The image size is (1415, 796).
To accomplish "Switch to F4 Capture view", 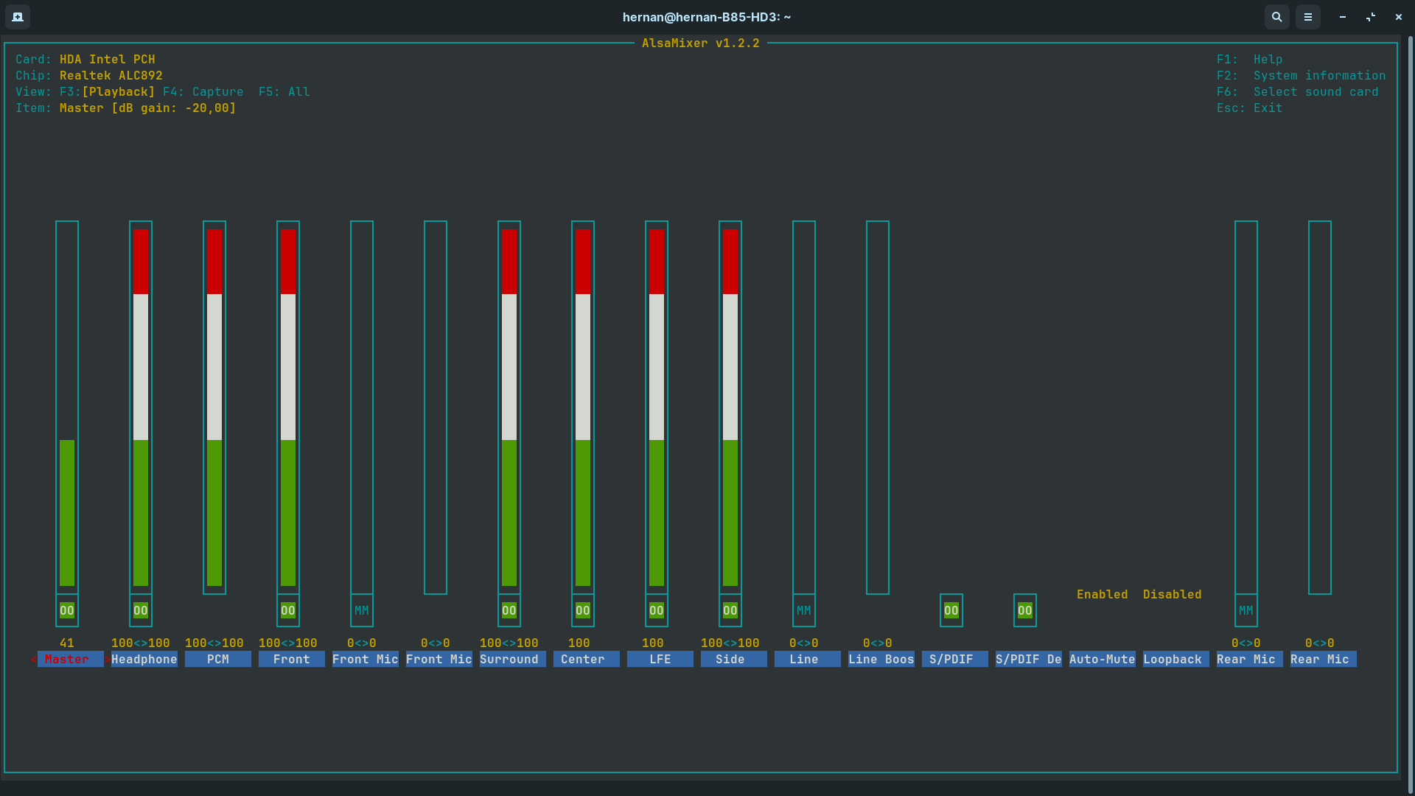I will point(203,91).
